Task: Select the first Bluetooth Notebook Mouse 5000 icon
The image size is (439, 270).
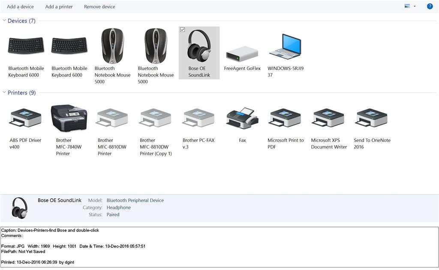Action: tap(113, 46)
